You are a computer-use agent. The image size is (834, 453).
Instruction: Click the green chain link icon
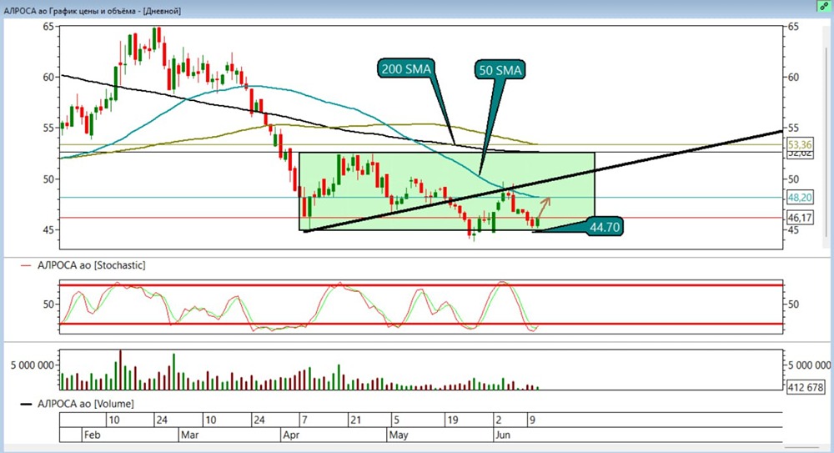click(825, 6)
